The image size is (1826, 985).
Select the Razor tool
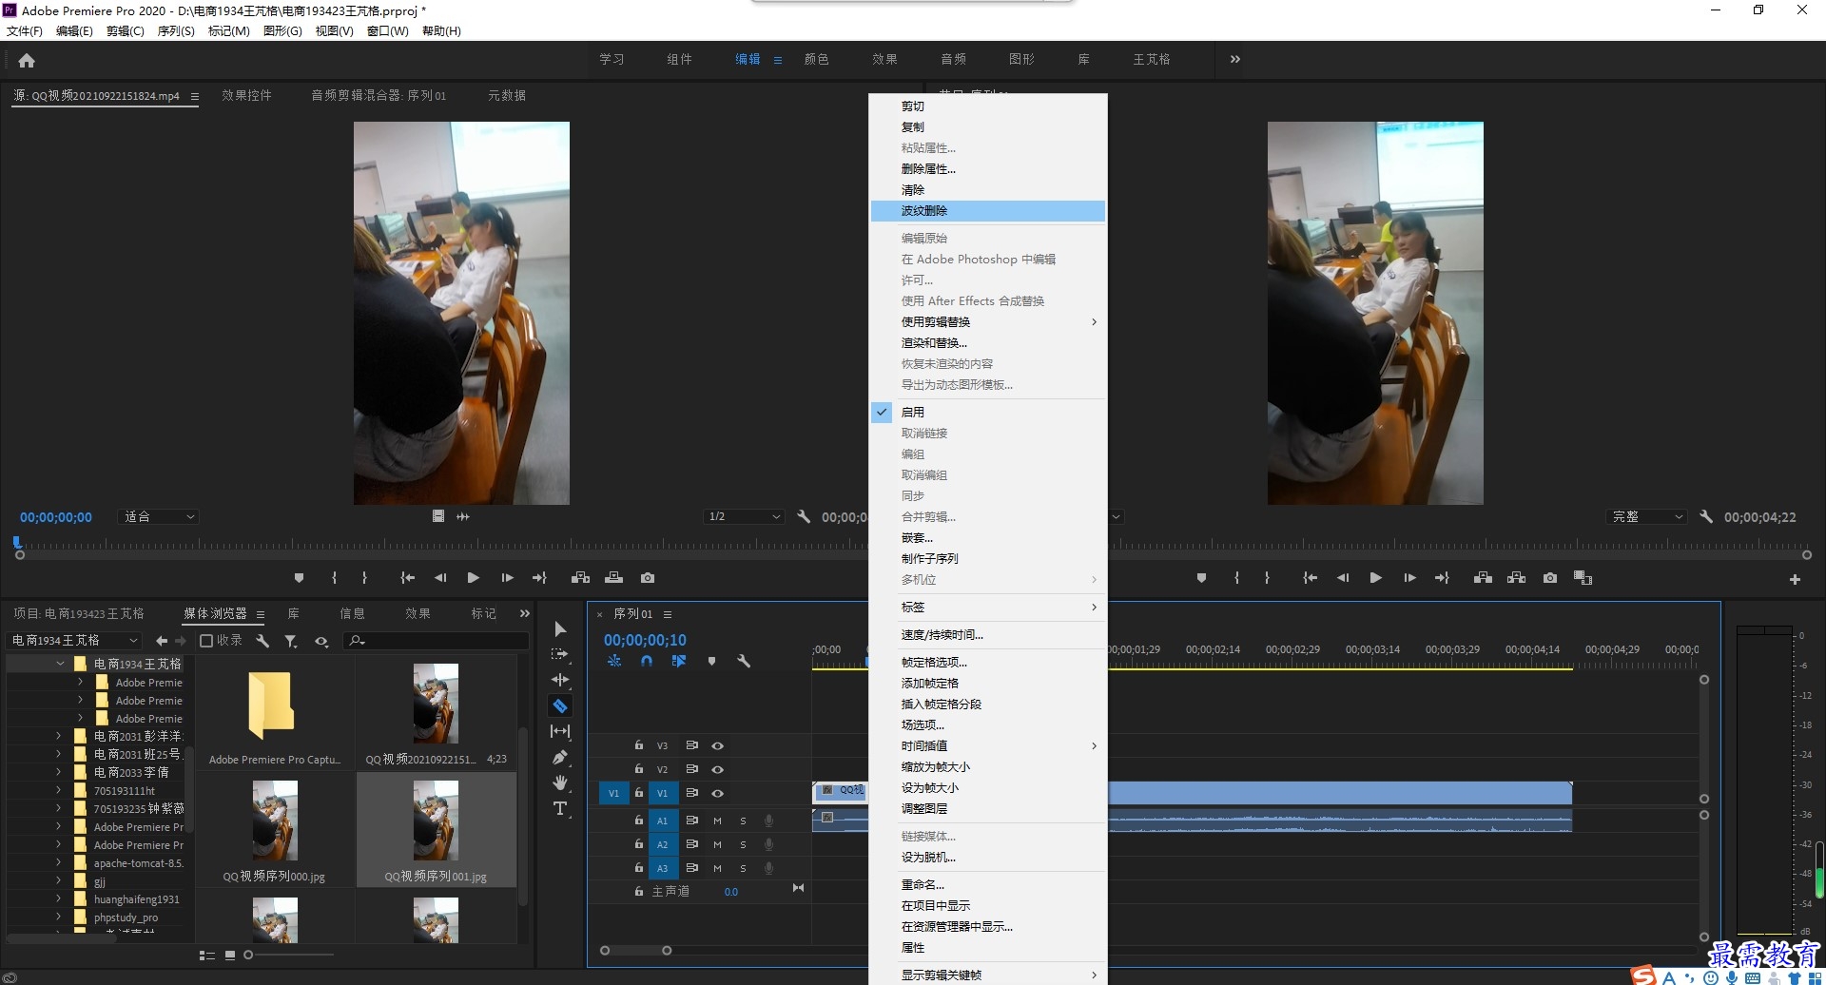[560, 705]
